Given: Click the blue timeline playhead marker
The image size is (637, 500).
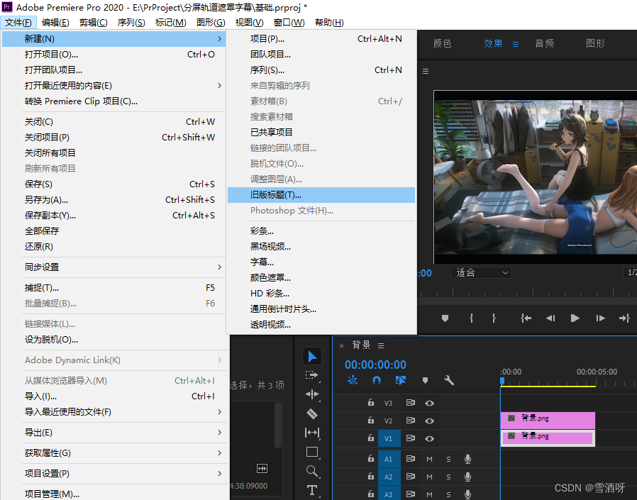Looking at the screenshot, I should 502,381.
